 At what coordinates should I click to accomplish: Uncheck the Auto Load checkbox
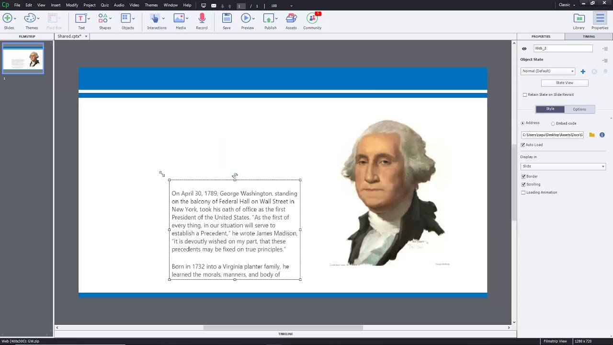coord(523,145)
